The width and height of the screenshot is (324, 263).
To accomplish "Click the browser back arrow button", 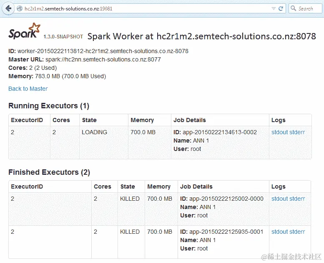I will point(8,9).
